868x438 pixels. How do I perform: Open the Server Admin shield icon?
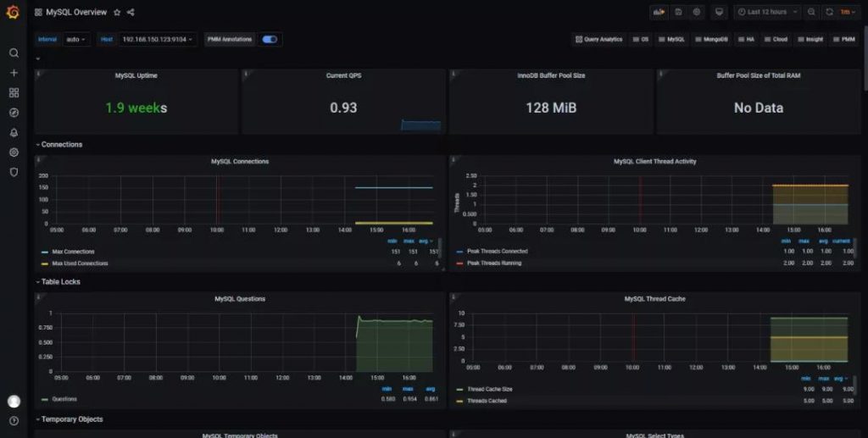14,172
